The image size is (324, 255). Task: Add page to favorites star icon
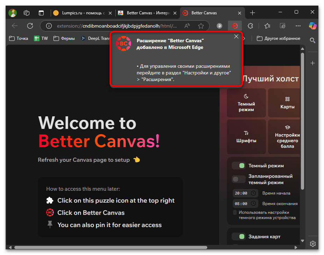(201, 26)
